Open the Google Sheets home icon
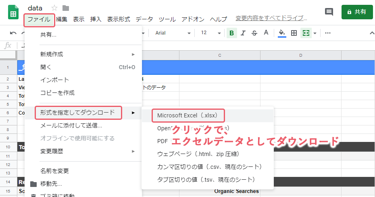This screenshot has height=197, width=375. pos(13,12)
